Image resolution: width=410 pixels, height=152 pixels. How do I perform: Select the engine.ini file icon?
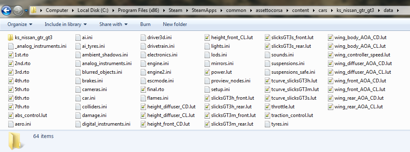(143, 63)
